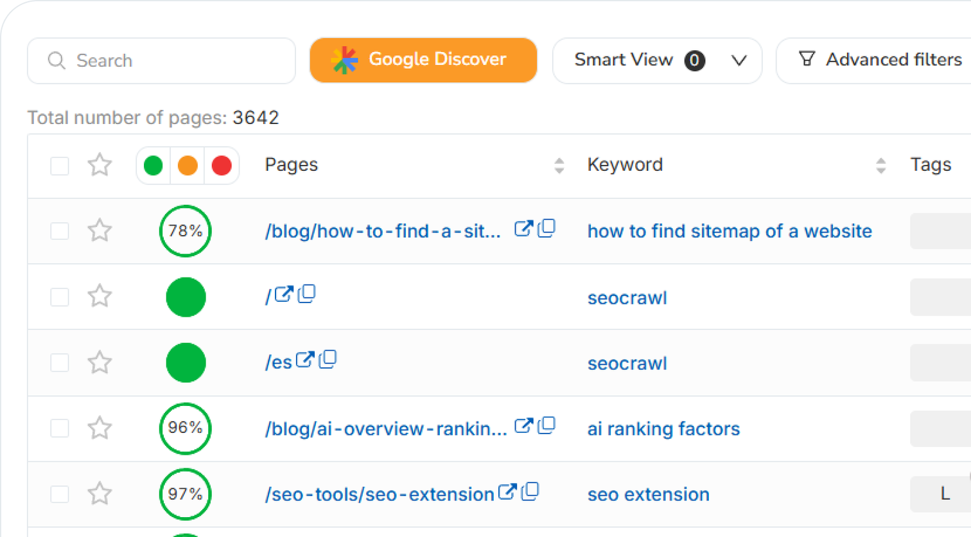971x537 pixels.
Task: Filter by green status dot
Action: click(153, 166)
